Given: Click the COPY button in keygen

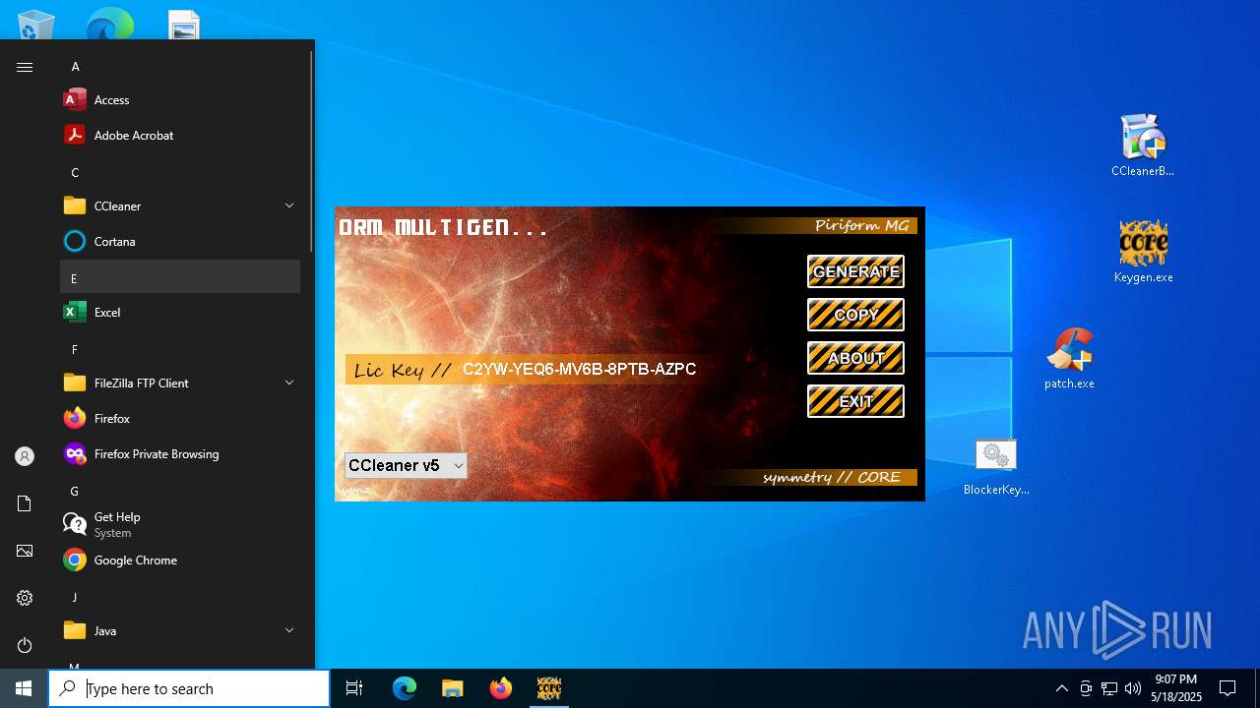Looking at the screenshot, I should (x=855, y=315).
